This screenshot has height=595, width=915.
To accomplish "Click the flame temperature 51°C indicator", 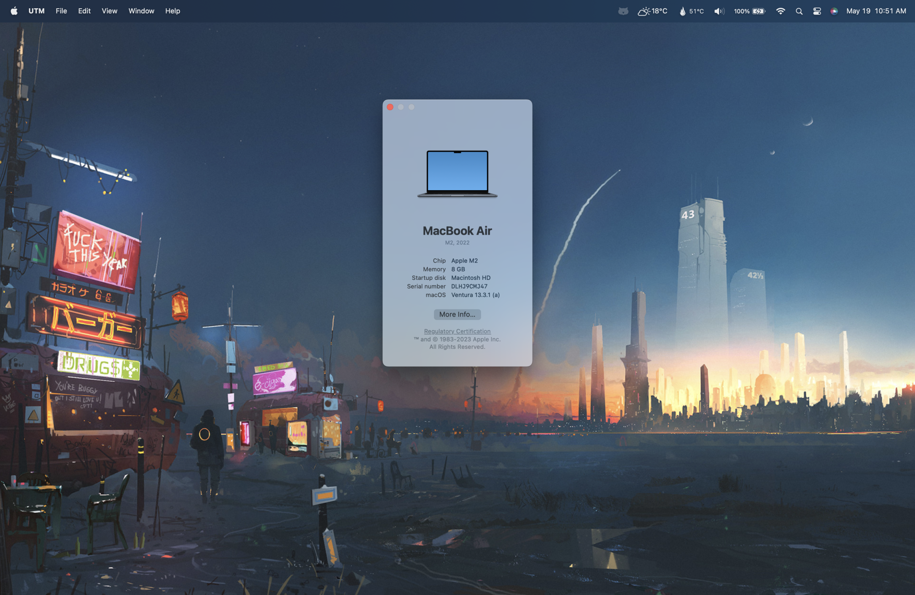I will pos(691,11).
